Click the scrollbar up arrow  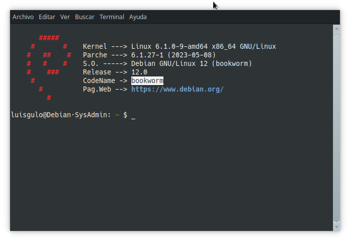tap(336, 29)
